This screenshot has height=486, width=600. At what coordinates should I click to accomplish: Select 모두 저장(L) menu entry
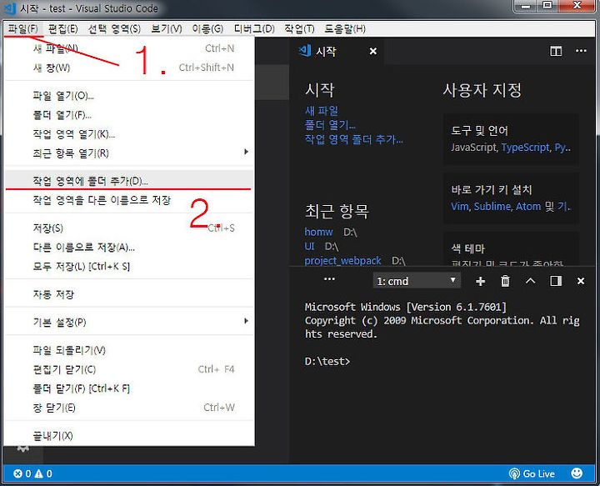[129, 267]
